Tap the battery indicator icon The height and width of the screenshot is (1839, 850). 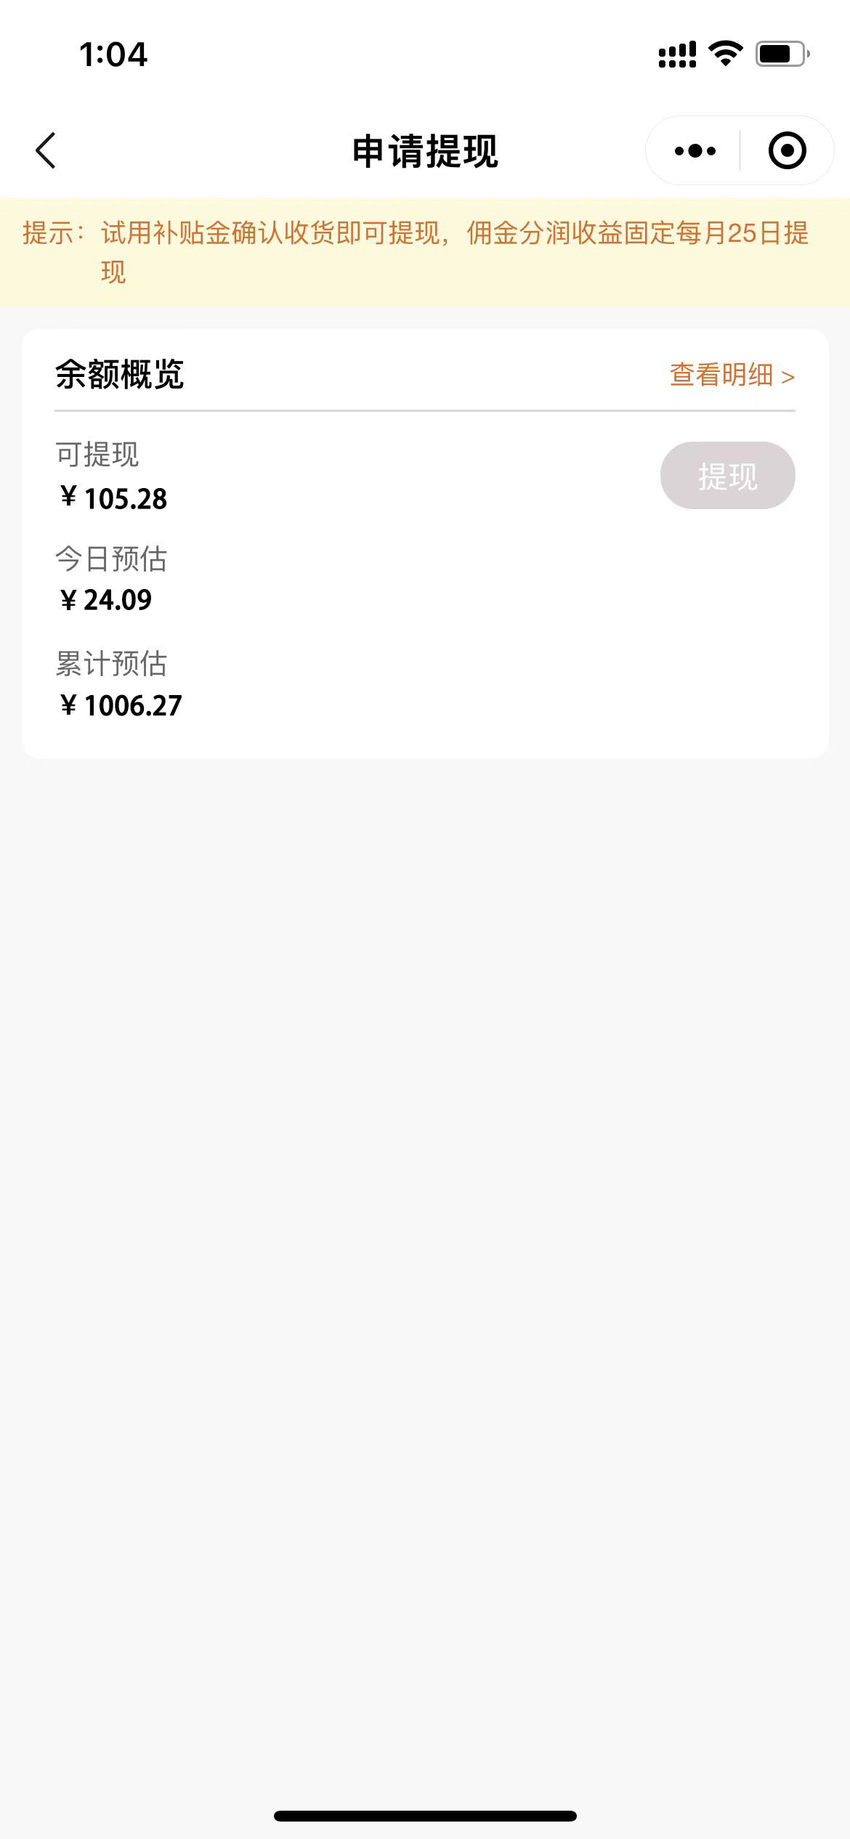[782, 54]
